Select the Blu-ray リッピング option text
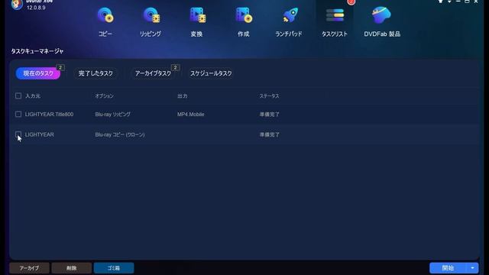The height and width of the screenshot is (275, 489). 113,114
